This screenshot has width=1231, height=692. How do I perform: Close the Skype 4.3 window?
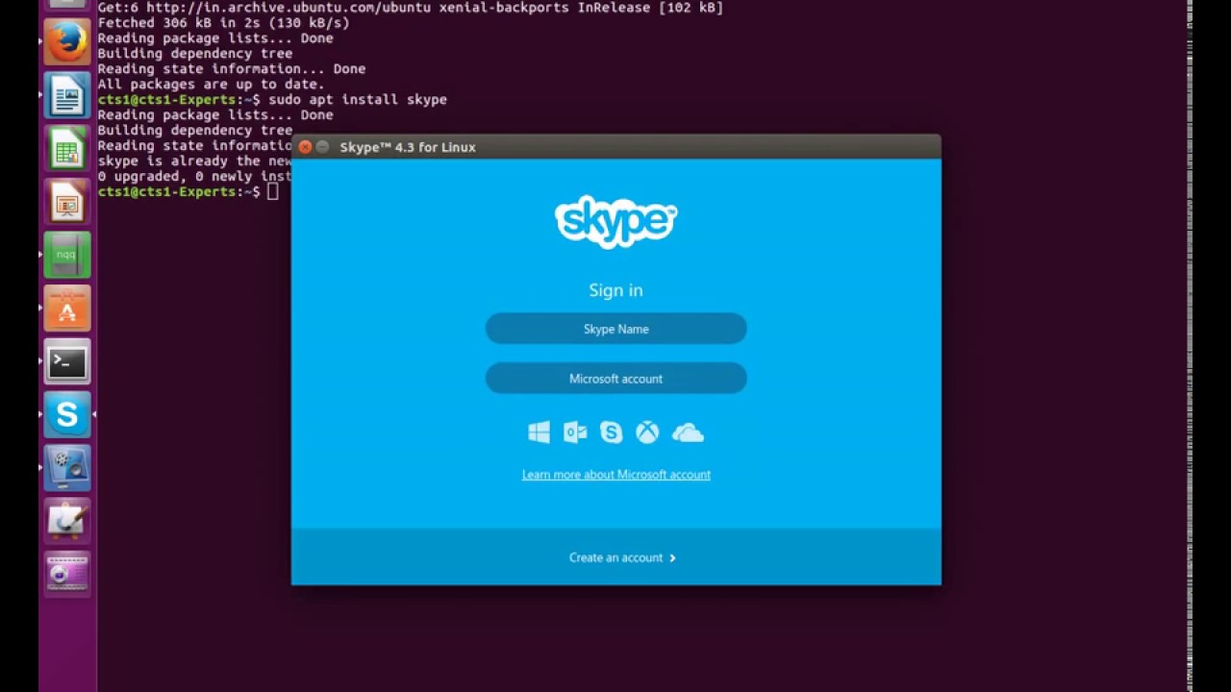(305, 147)
